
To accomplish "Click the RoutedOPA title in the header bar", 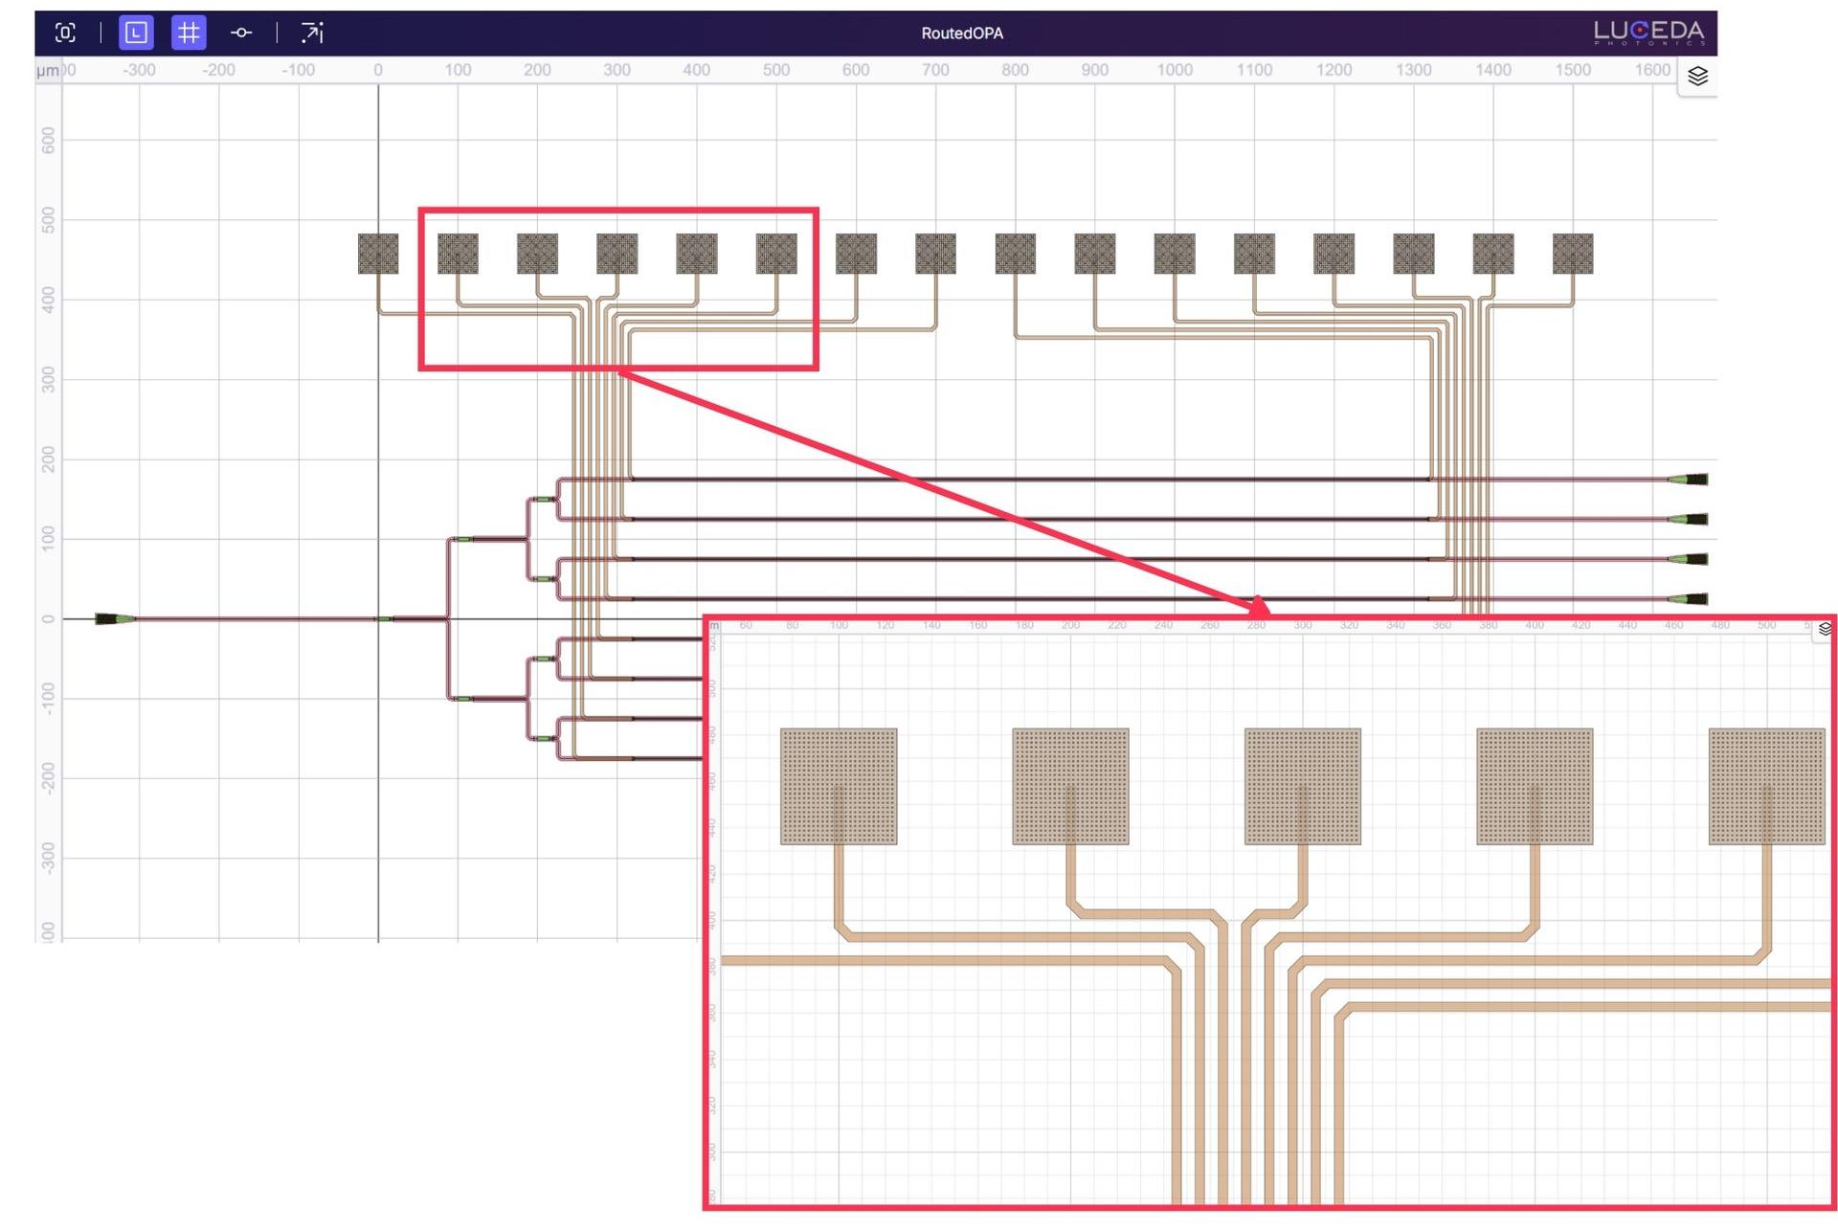I will point(961,33).
